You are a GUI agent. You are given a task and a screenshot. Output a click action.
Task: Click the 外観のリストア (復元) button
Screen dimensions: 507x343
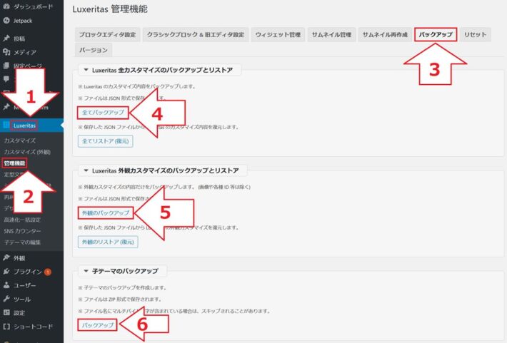click(108, 242)
